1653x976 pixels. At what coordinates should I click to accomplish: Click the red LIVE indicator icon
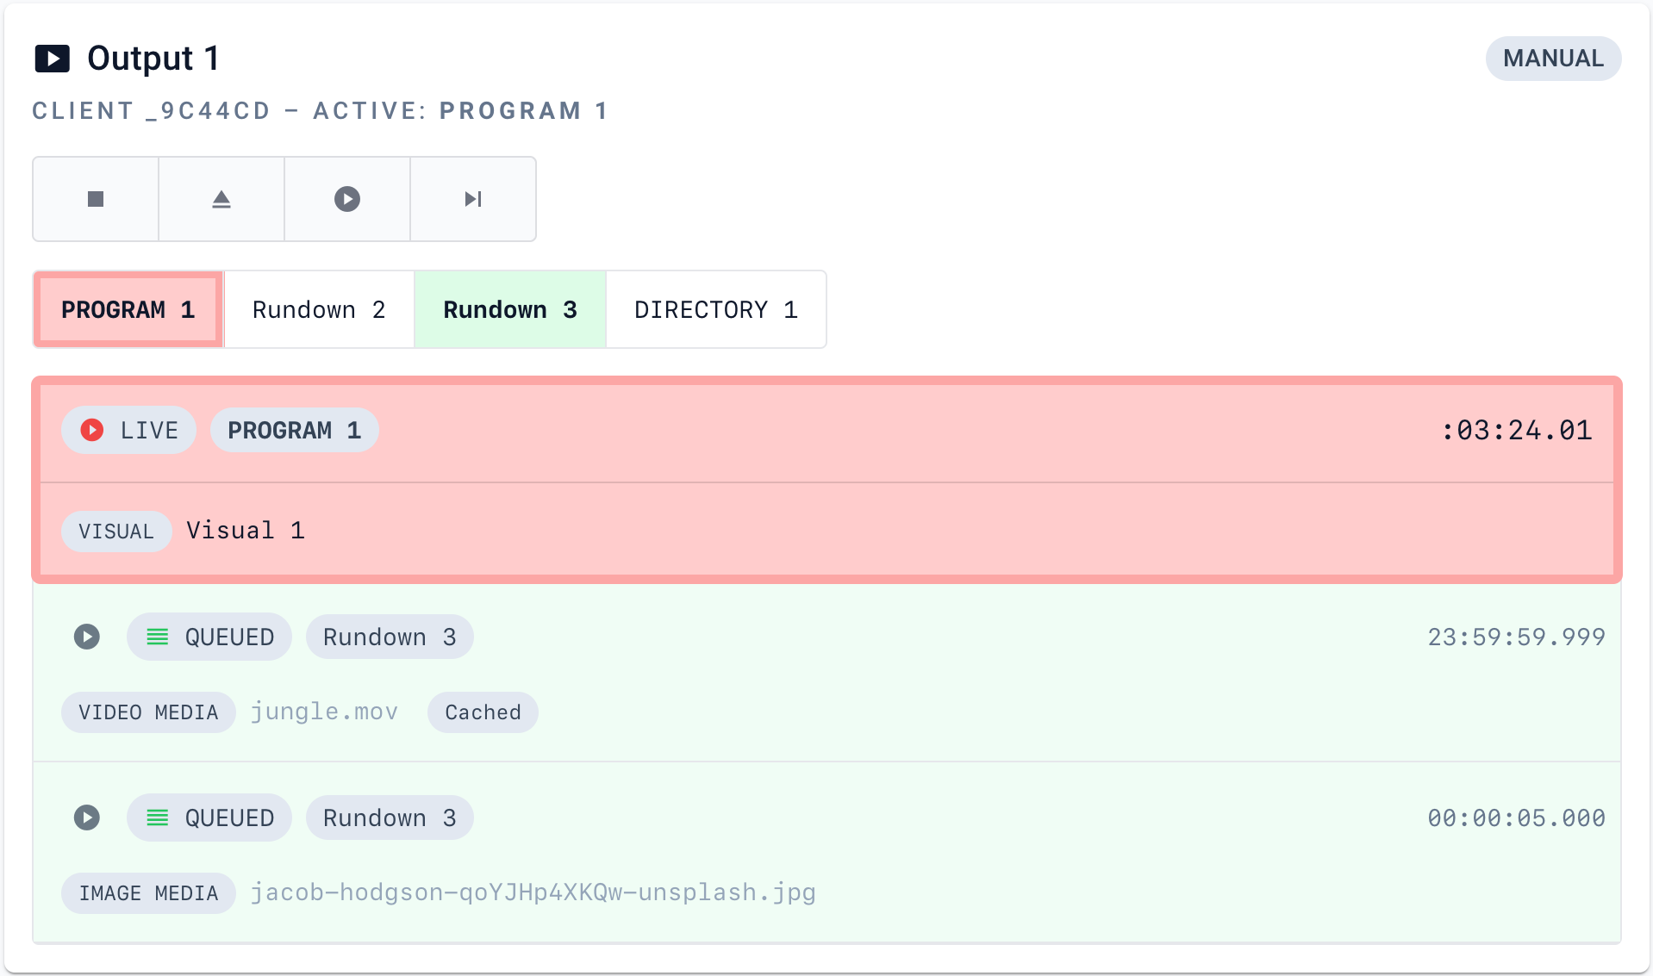(92, 430)
